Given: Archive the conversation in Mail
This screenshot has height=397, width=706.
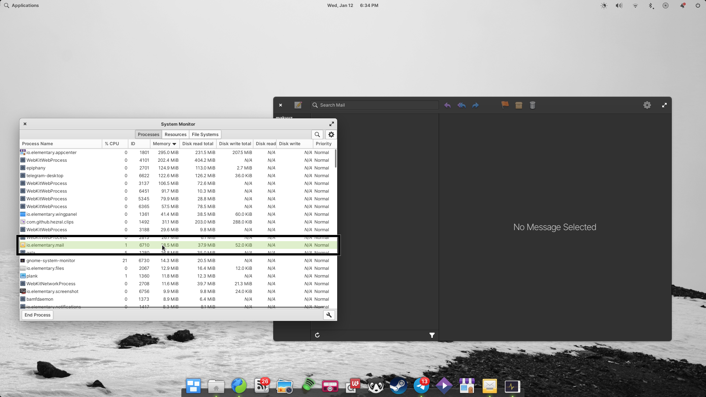Looking at the screenshot, I should point(518,105).
